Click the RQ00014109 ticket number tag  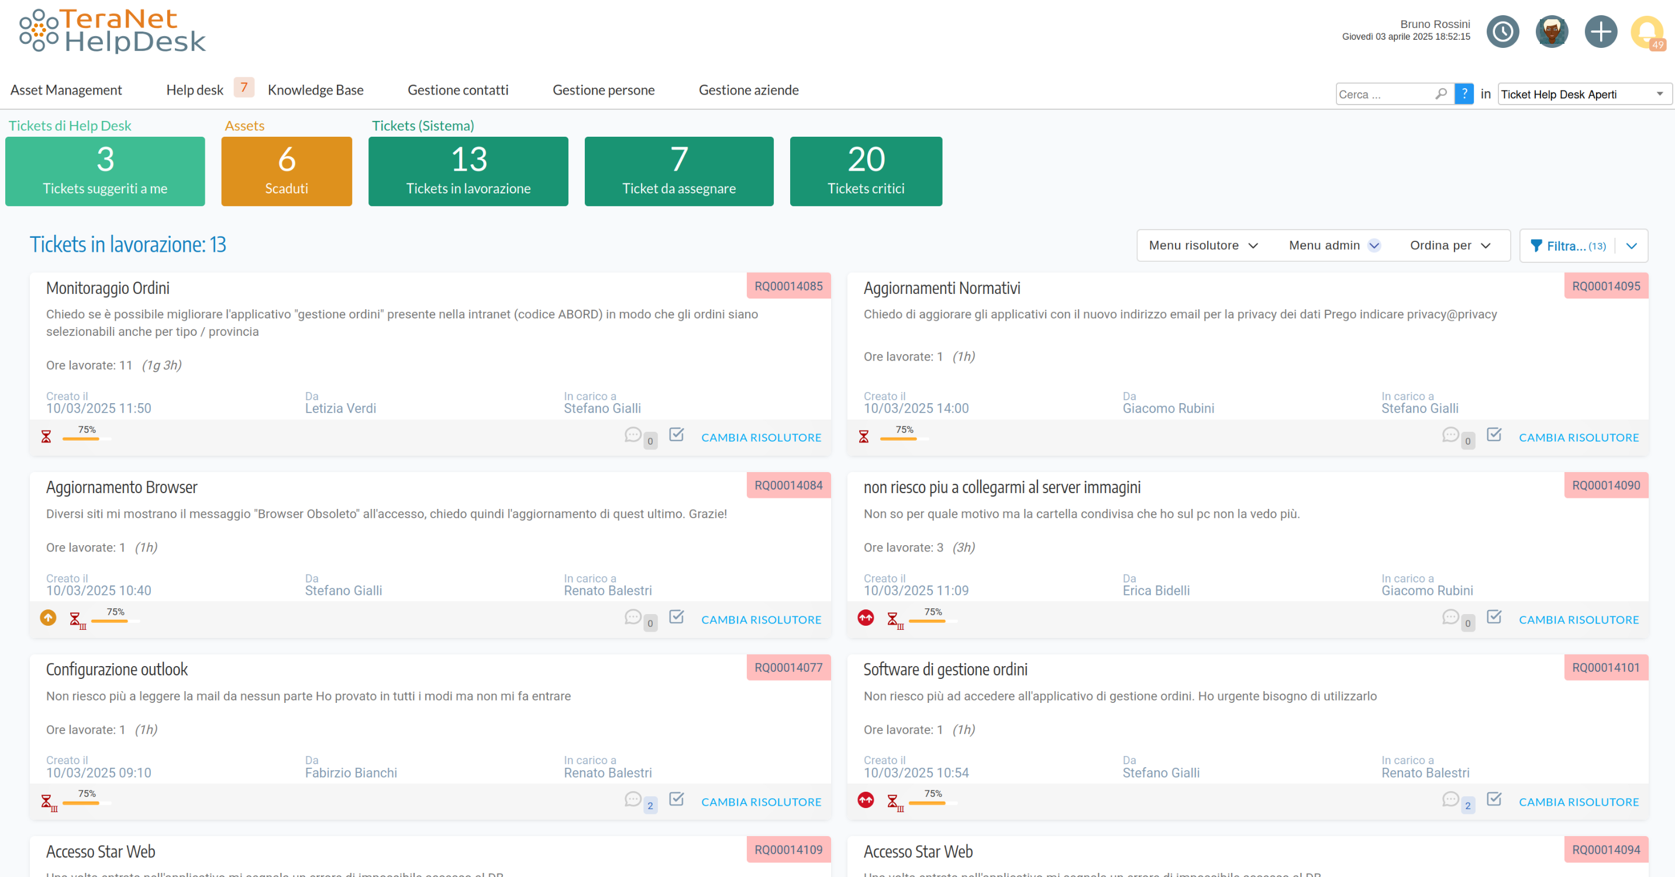click(788, 850)
